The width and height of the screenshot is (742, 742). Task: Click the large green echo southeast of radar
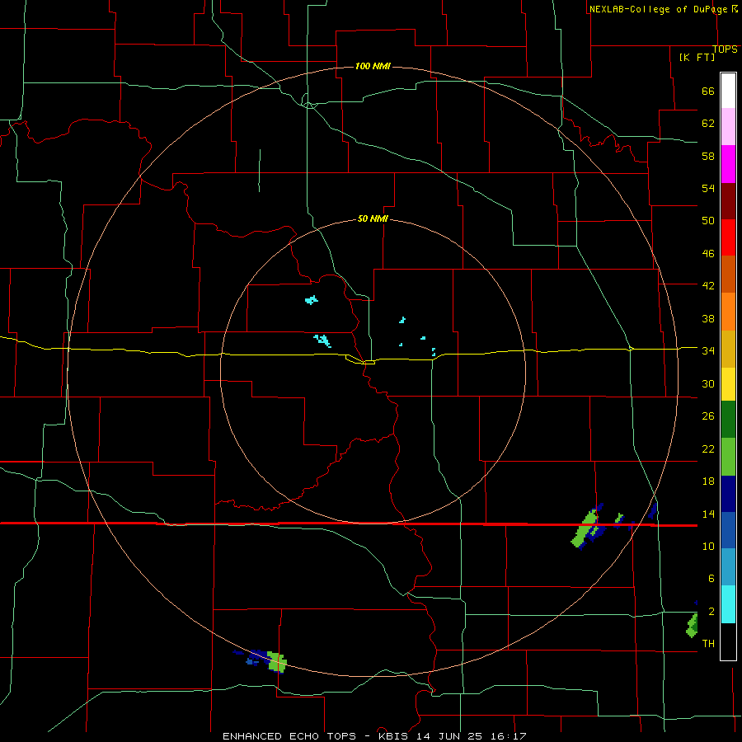[585, 529]
